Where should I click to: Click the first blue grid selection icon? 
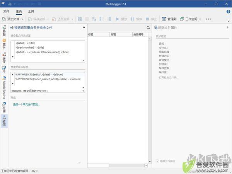coord(80,19)
